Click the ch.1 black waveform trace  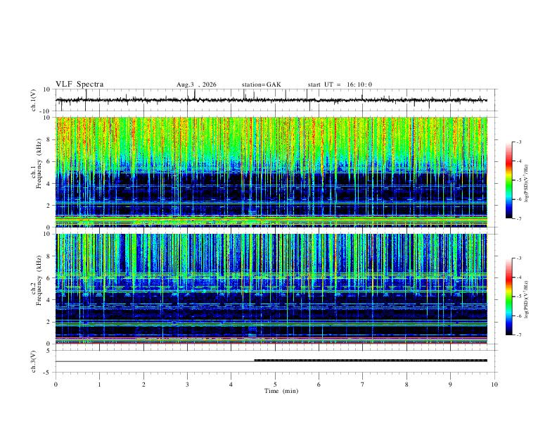point(271,100)
